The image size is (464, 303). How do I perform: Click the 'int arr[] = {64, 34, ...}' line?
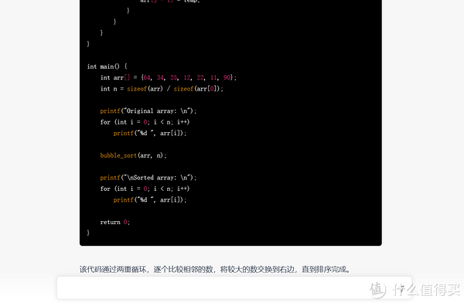tap(169, 77)
